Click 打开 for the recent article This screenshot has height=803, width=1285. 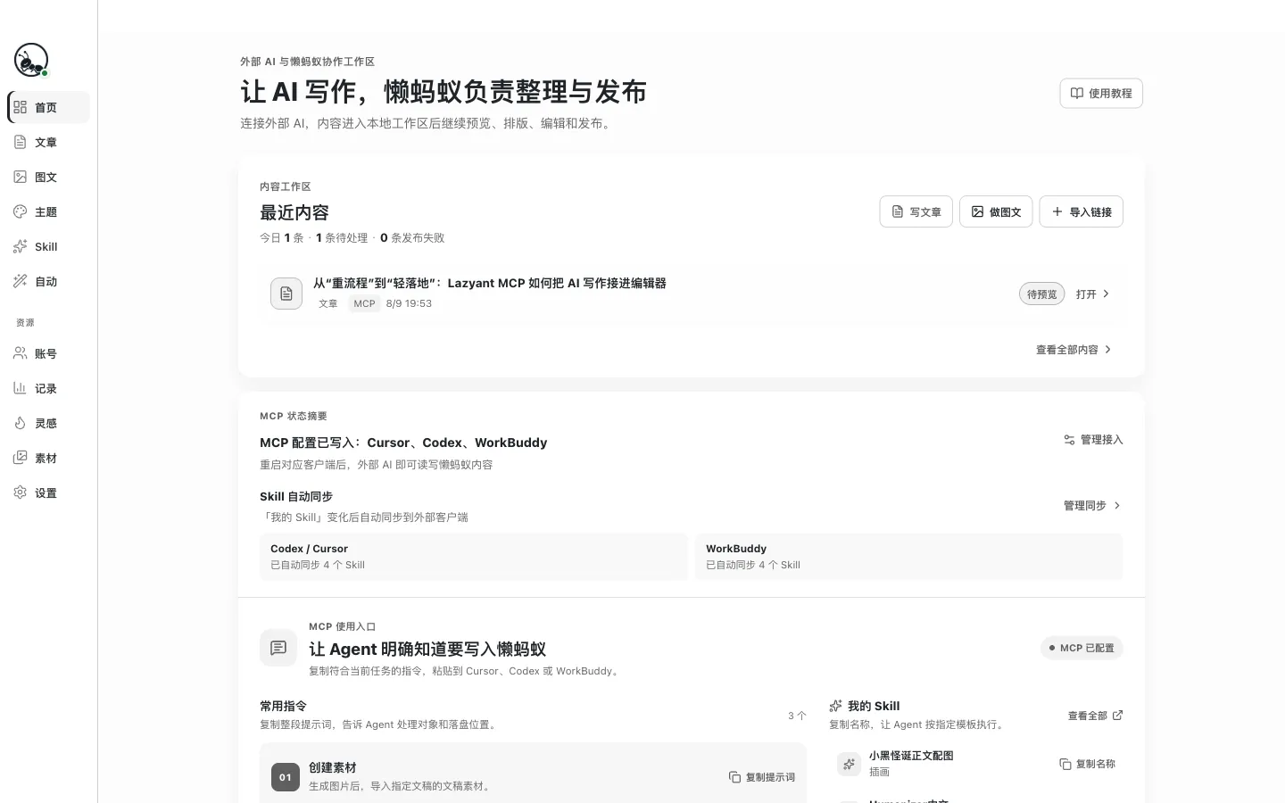[1092, 294]
